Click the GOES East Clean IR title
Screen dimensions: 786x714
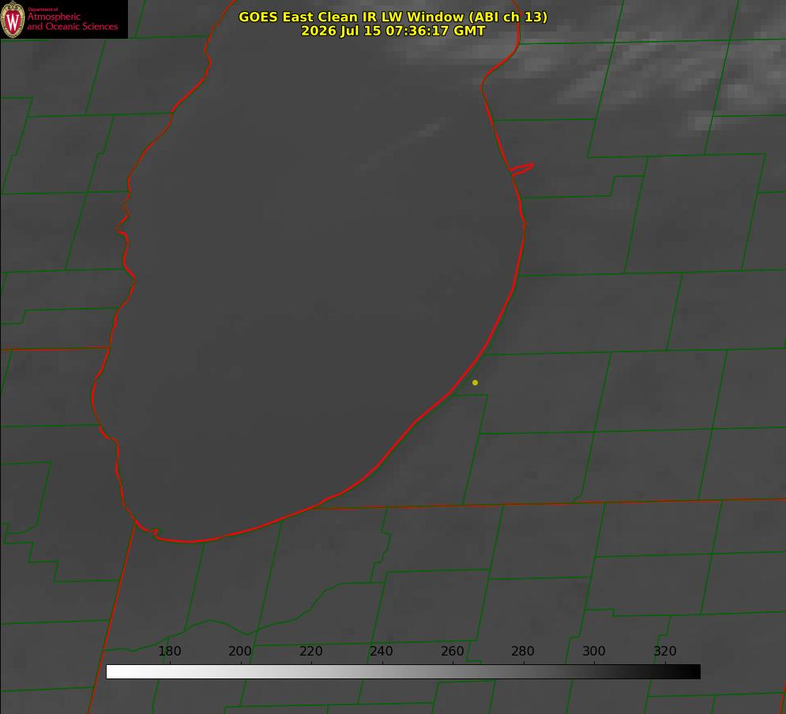(393, 17)
